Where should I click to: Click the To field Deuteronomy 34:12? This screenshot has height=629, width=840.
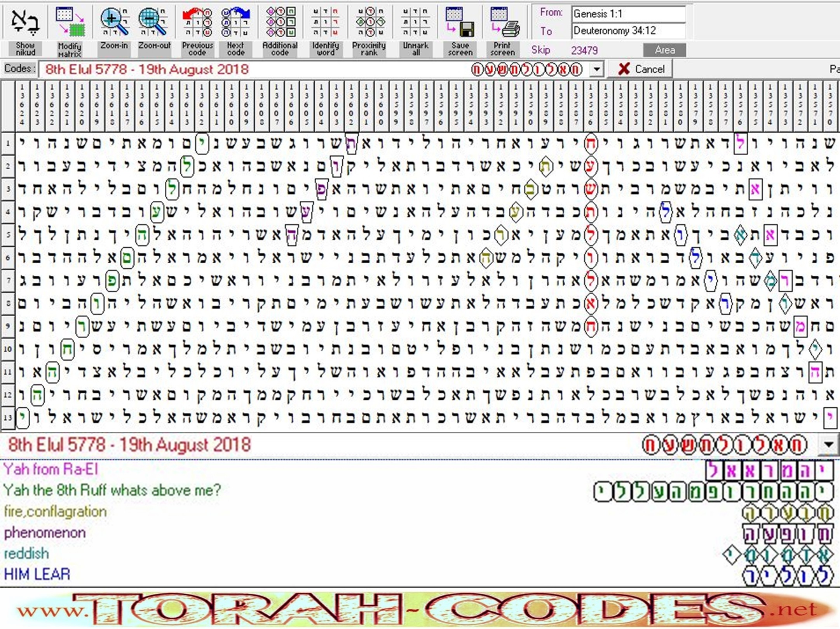coord(628,31)
